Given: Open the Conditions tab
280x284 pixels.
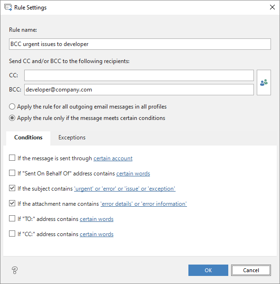Looking at the screenshot, I should pos(28,137).
